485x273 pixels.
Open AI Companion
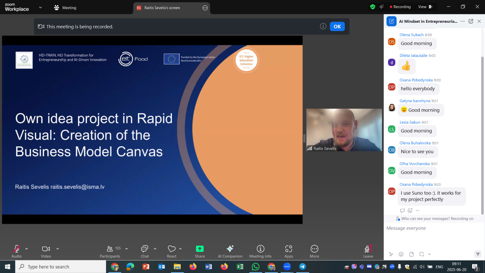pyautogui.click(x=230, y=249)
